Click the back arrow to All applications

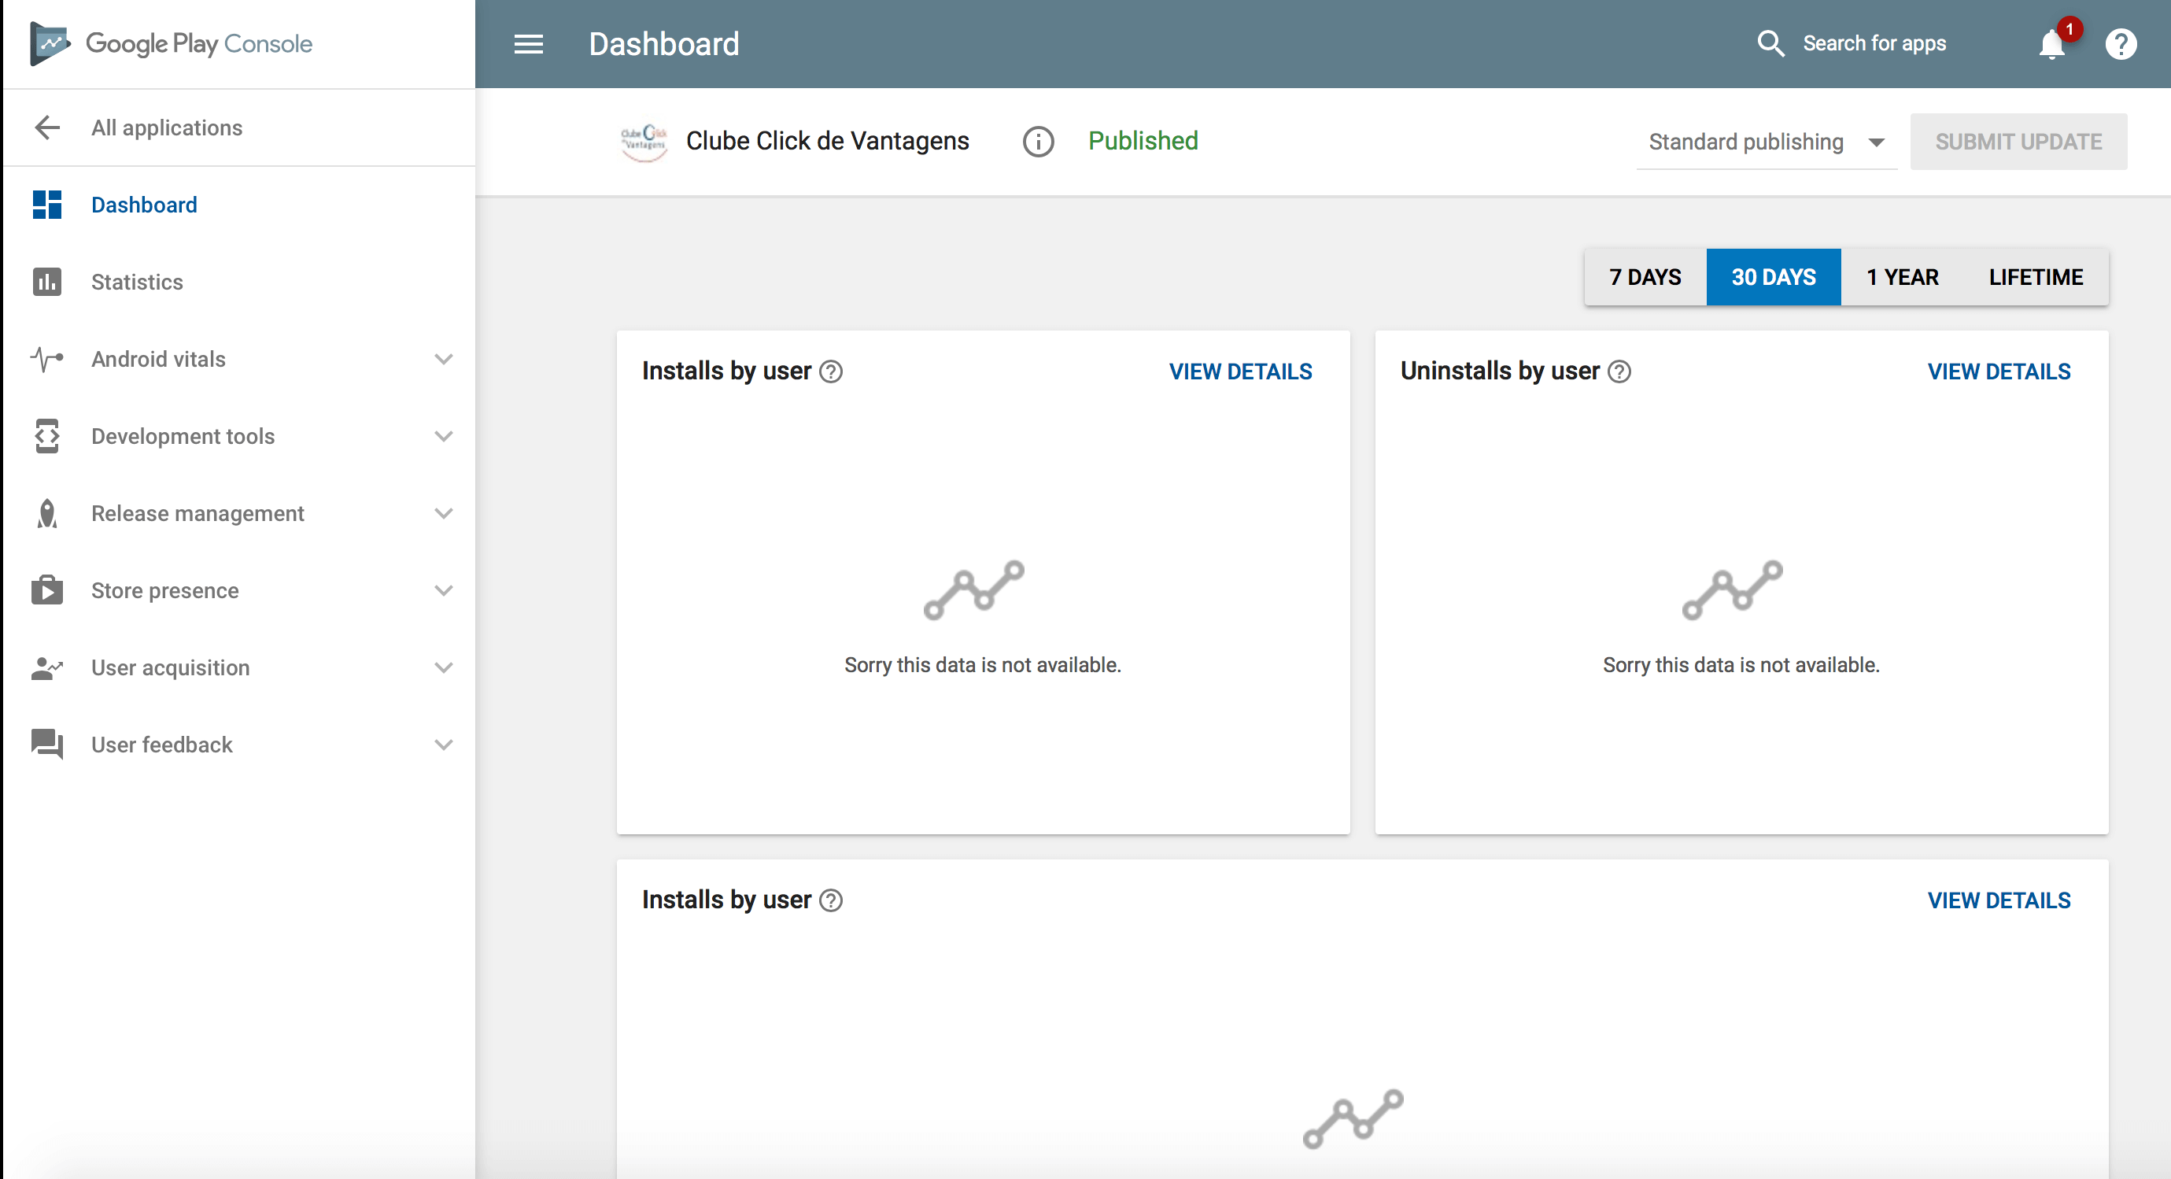pyautogui.click(x=47, y=128)
